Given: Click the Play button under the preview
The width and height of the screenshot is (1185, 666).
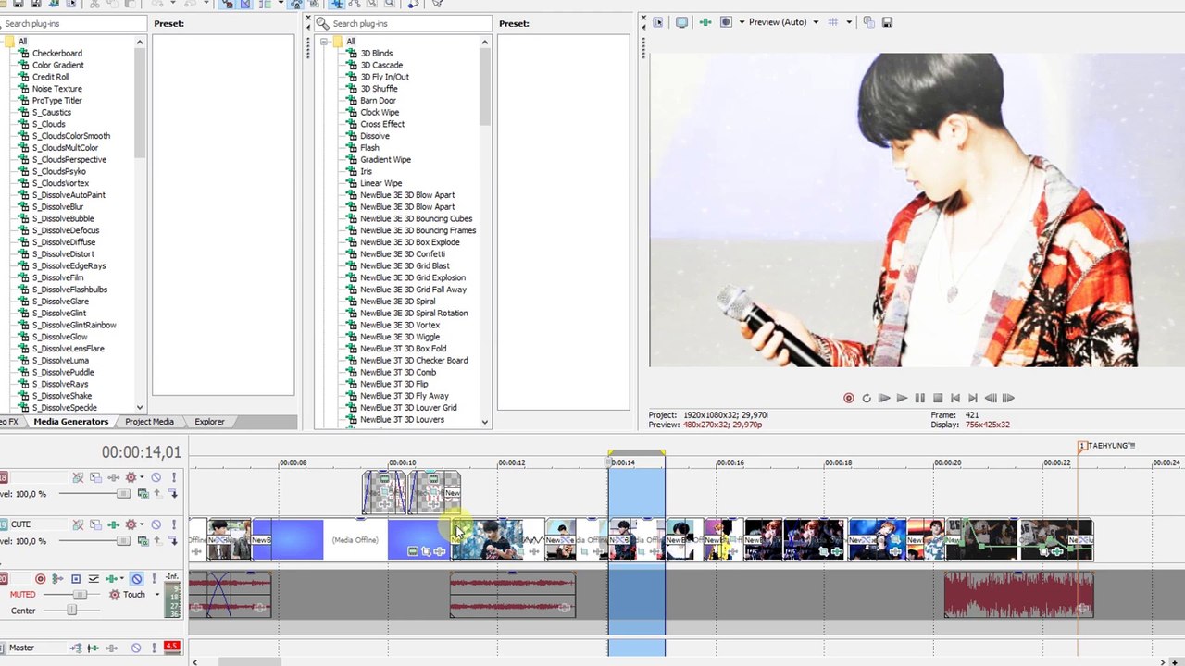Looking at the screenshot, I should pyautogui.click(x=902, y=398).
